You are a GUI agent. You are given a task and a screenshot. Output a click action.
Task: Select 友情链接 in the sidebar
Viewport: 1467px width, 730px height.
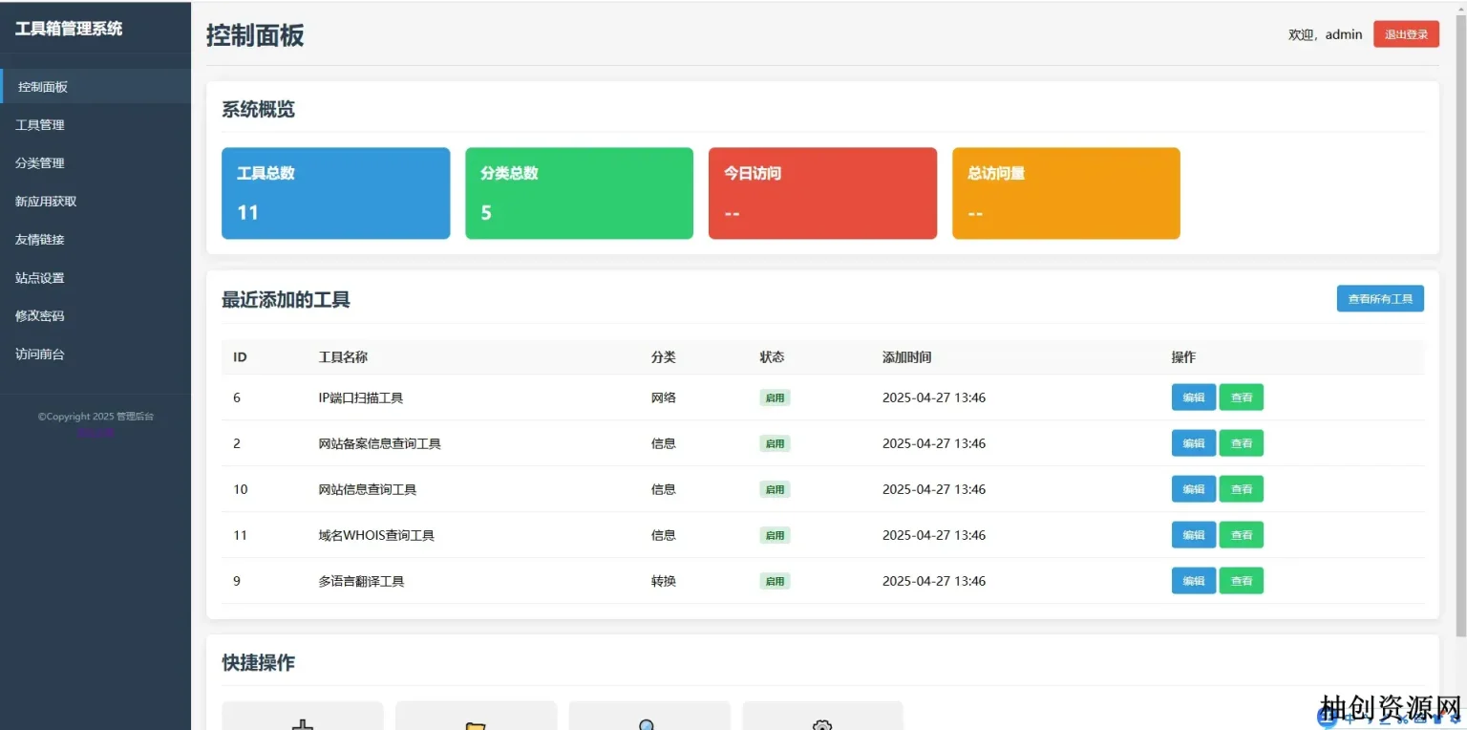point(40,240)
